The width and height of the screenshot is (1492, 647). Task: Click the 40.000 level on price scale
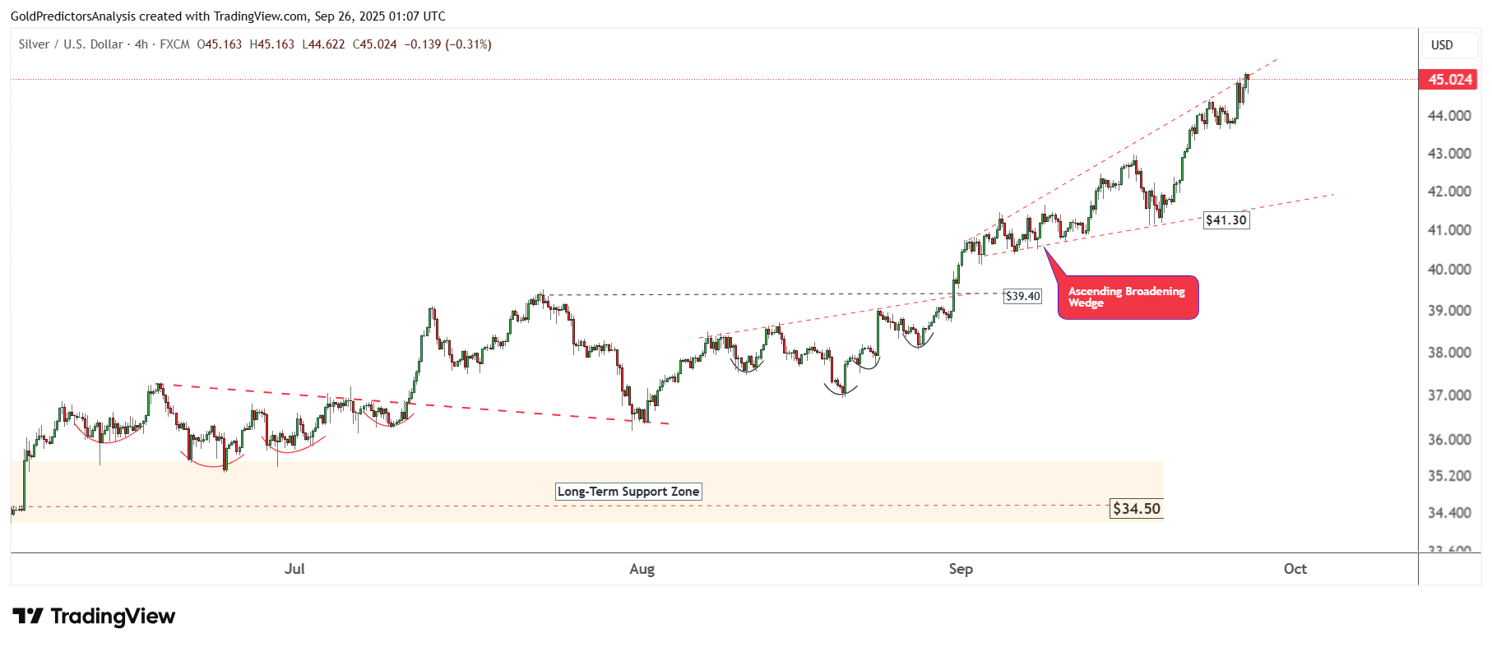tap(1449, 270)
